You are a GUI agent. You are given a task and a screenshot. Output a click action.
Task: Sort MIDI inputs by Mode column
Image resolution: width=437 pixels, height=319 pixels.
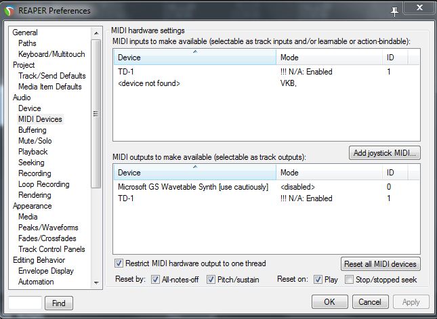coord(329,58)
